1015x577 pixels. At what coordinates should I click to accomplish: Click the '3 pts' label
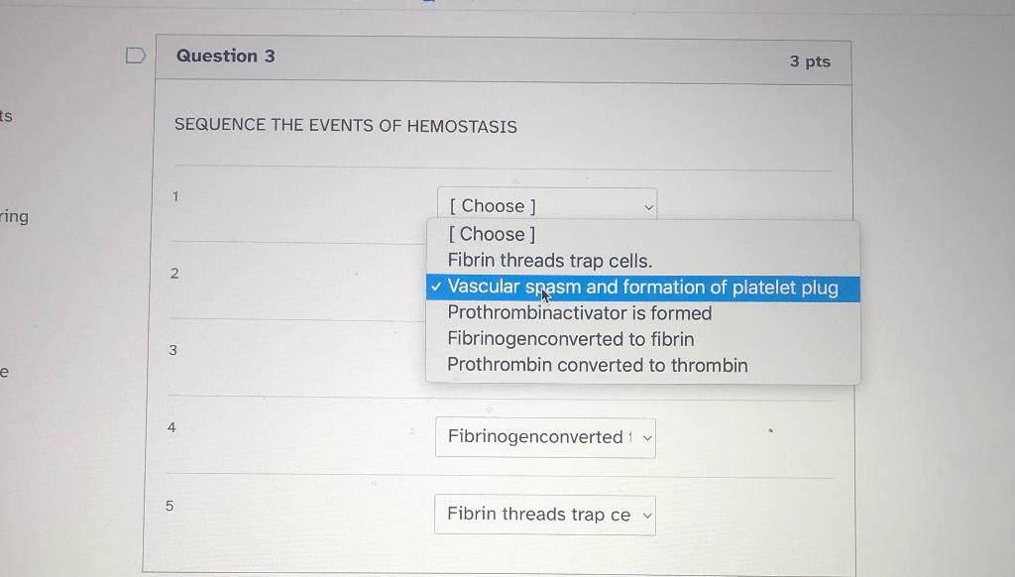(811, 61)
